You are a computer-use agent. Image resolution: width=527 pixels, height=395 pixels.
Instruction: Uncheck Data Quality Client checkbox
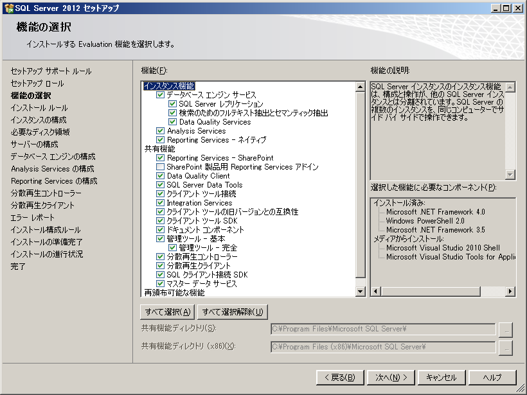tap(161, 176)
